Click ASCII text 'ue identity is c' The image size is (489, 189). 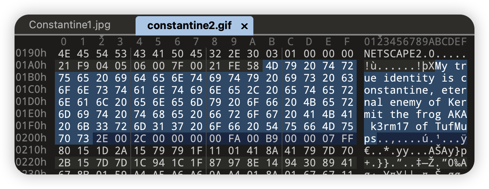tap(416, 78)
